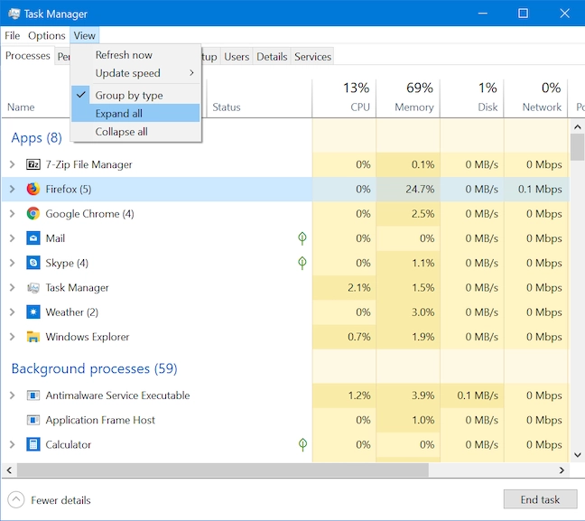This screenshot has width=585, height=521.
Task: Expand the Skype (4) process group
Action: click(12, 263)
